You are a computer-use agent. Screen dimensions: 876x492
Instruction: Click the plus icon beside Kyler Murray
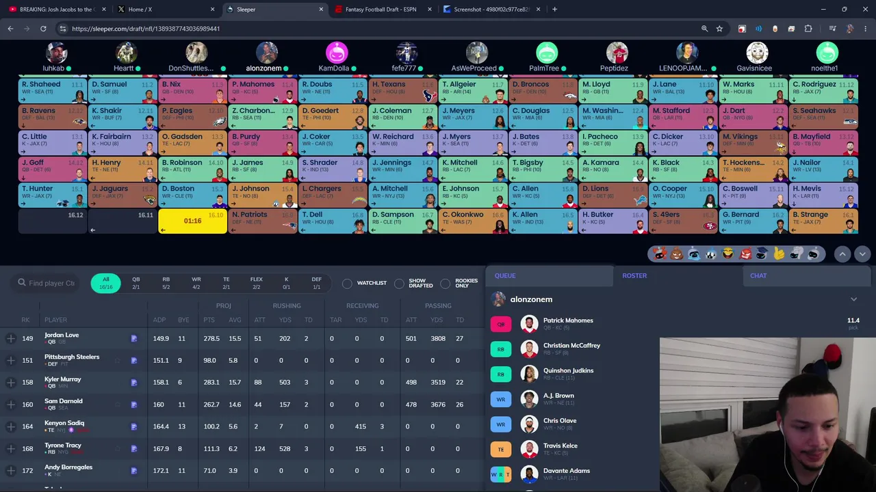click(x=10, y=383)
